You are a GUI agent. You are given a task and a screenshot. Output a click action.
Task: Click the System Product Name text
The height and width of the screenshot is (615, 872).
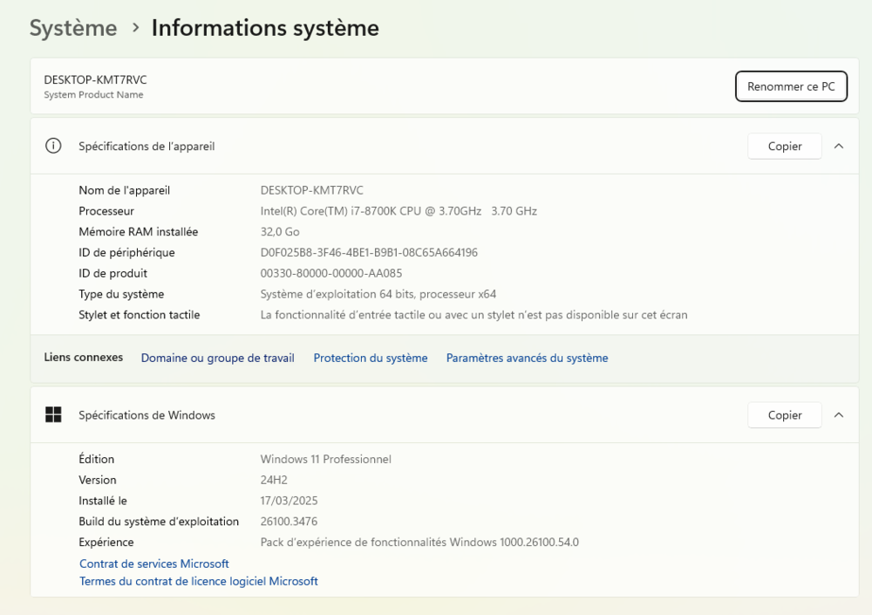[93, 94]
